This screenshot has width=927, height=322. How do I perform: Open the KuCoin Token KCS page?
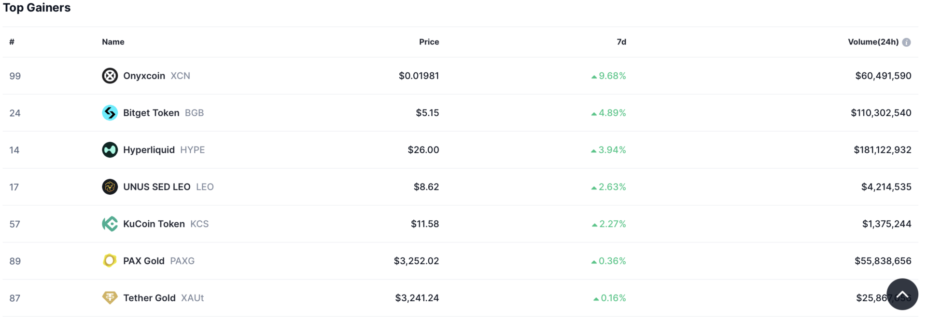pos(154,224)
